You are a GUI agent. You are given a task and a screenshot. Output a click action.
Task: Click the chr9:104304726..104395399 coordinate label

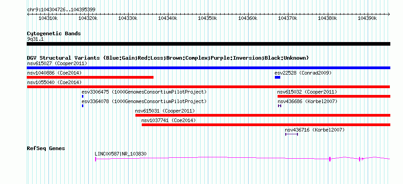(61, 9)
